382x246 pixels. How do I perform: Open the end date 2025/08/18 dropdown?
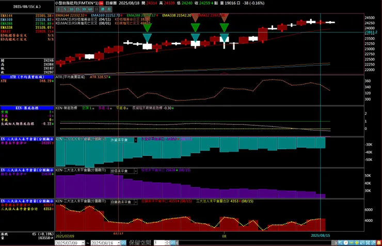point(119,243)
